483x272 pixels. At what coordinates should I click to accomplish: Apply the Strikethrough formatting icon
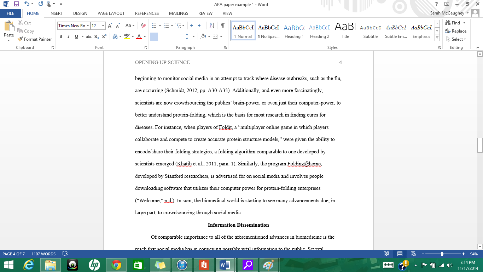(x=88, y=36)
